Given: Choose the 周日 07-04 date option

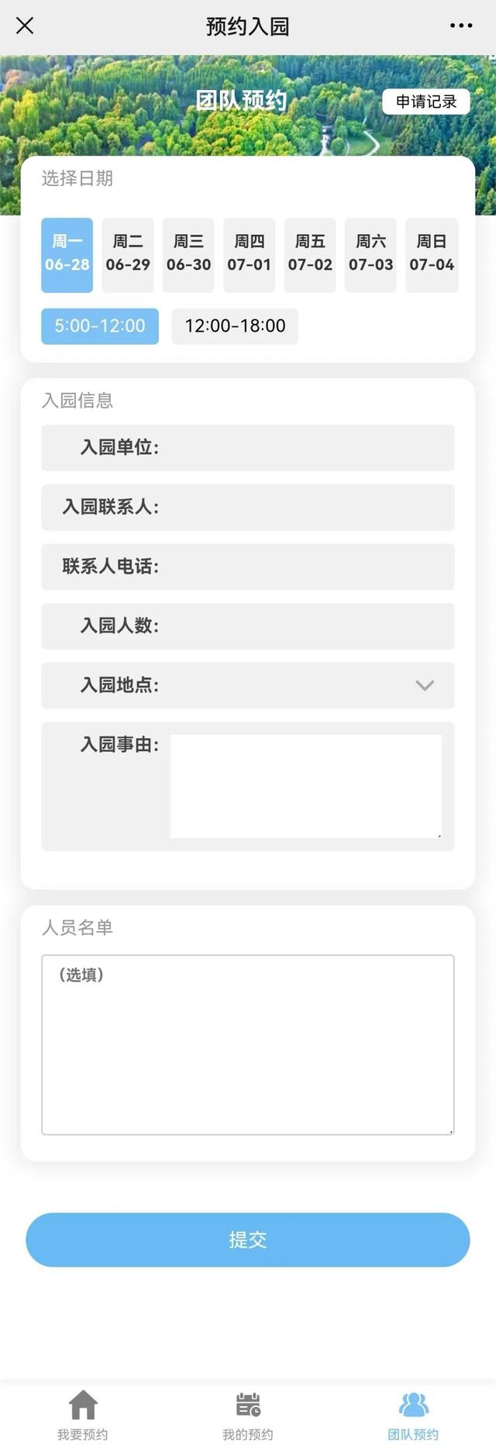Looking at the screenshot, I should tap(431, 254).
